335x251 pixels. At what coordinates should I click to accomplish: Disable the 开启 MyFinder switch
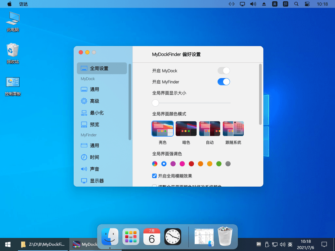[x=224, y=82]
